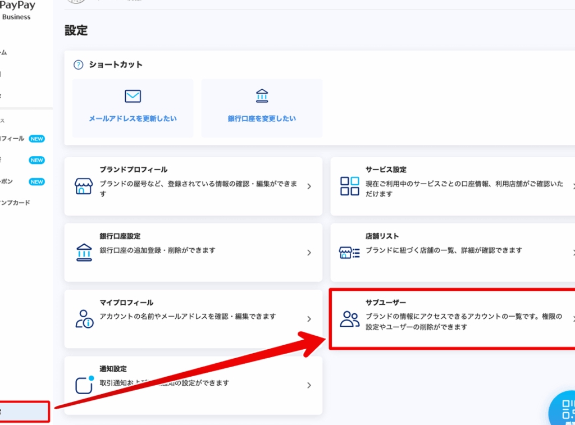Click the bank icon for 銀行口座設定
This screenshot has height=425, width=575.
point(84,252)
